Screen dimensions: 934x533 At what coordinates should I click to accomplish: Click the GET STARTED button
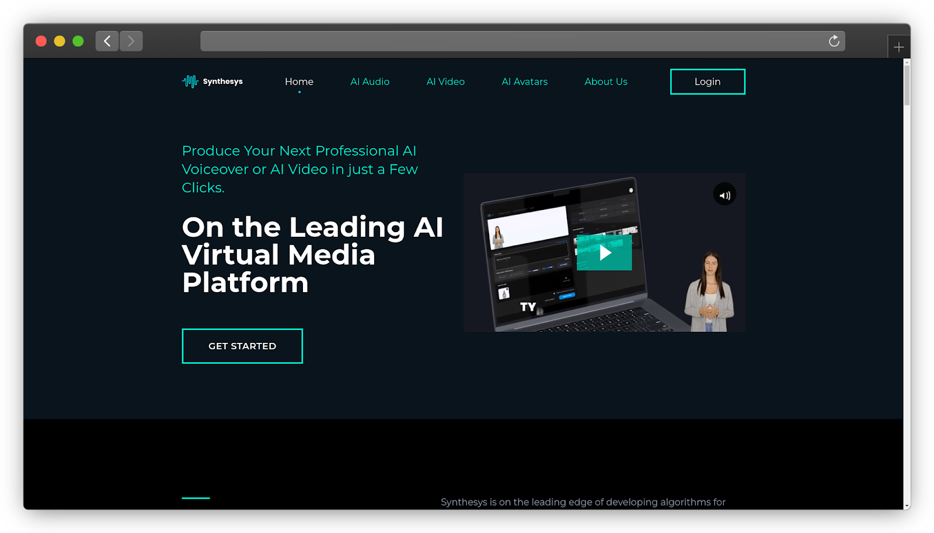click(242, 346)
